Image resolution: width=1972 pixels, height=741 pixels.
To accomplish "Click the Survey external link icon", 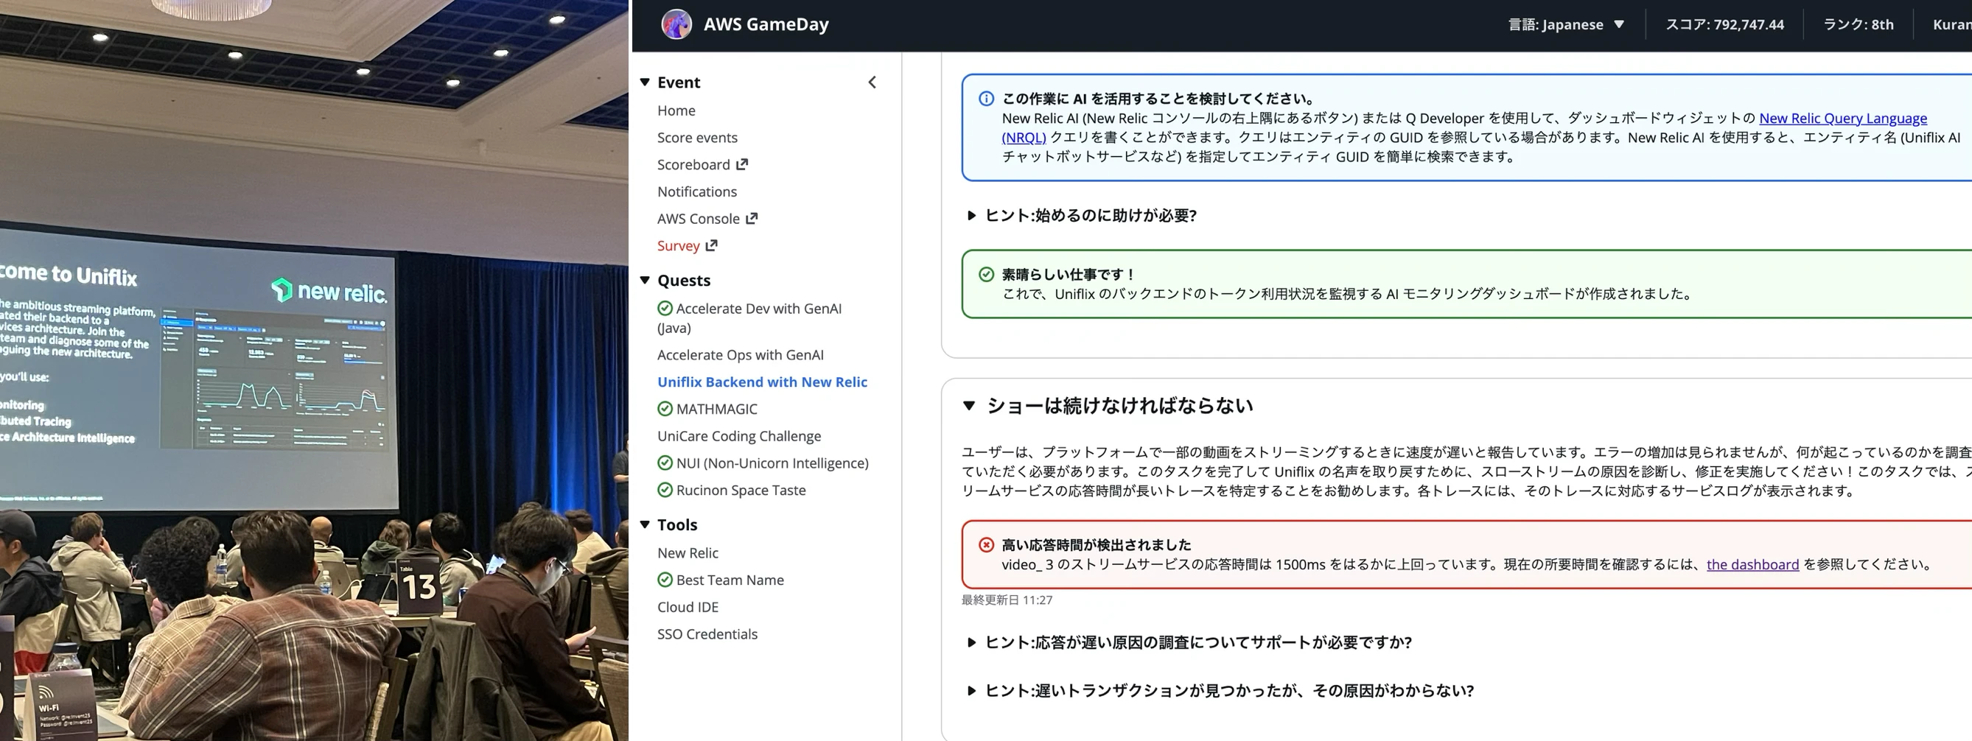I will (x=711, y=245).
